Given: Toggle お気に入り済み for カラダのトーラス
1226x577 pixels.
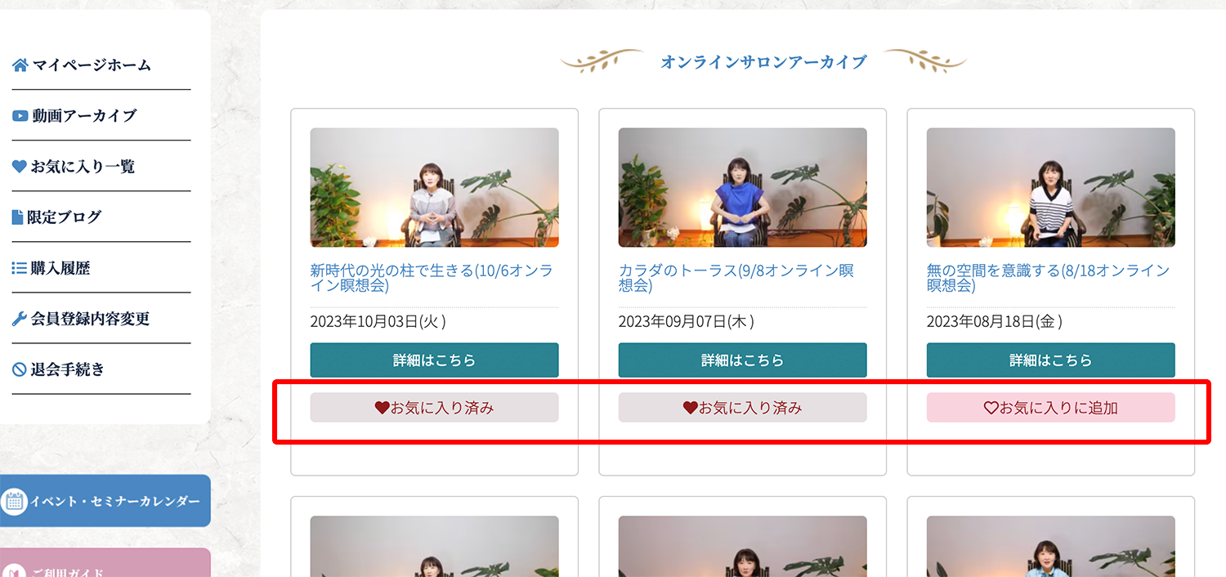Looking at the screenshot, I should (742, 407).
